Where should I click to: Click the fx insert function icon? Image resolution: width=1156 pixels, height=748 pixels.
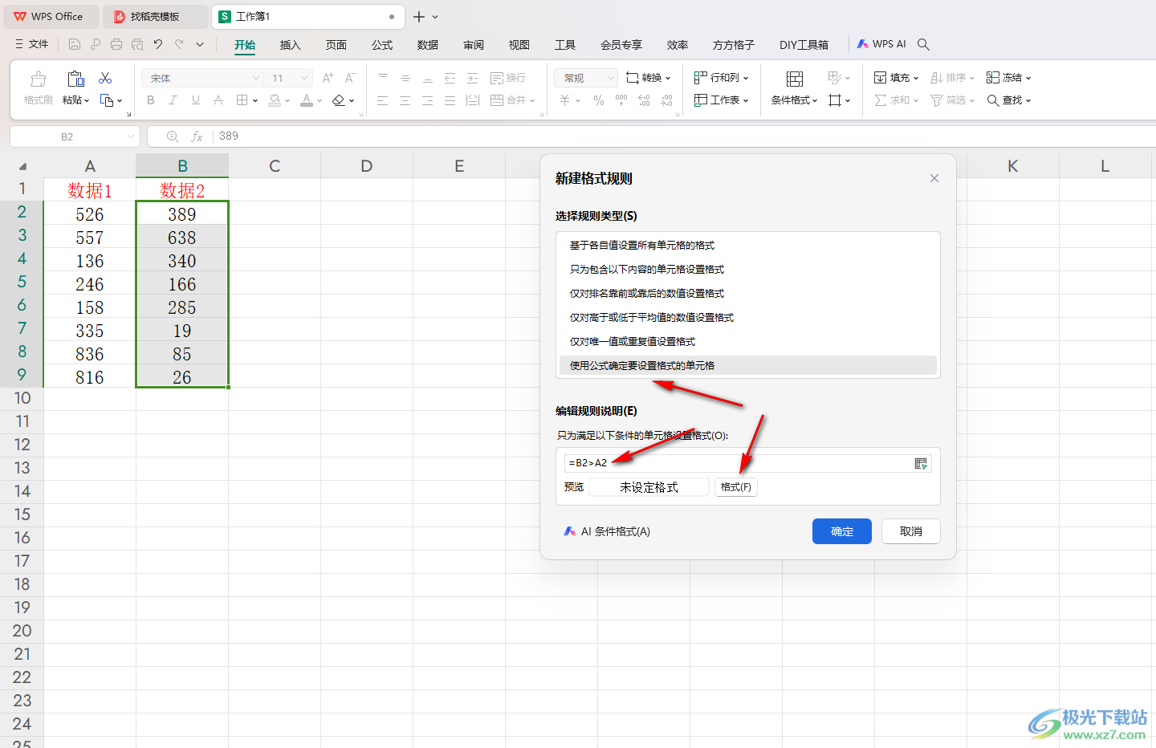(197, 136)
